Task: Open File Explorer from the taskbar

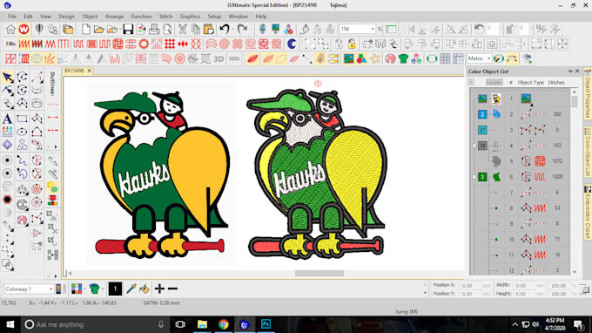Action: pyautogui.click(x=202, y=324)
